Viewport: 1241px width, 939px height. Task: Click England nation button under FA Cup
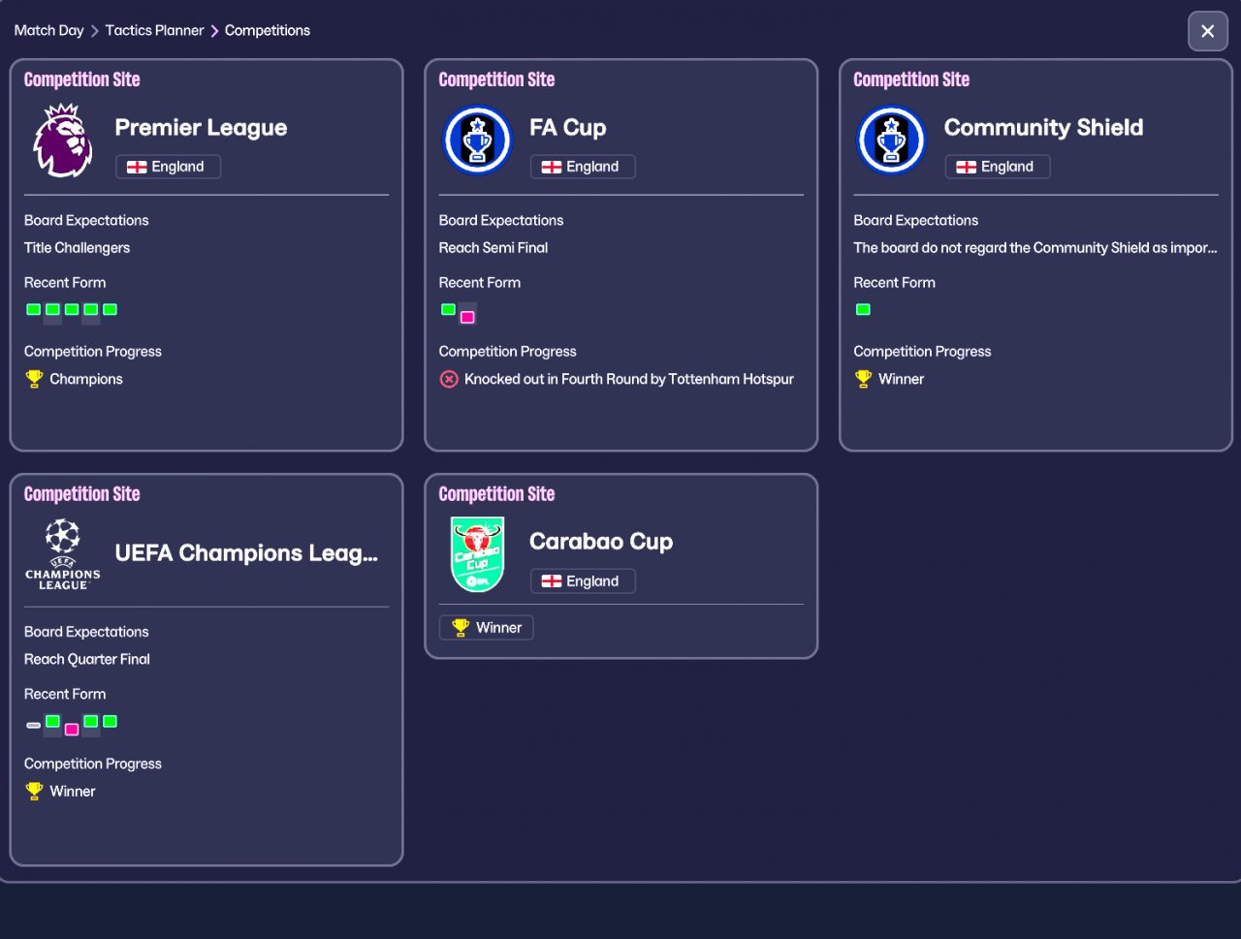tap(583, 167)
